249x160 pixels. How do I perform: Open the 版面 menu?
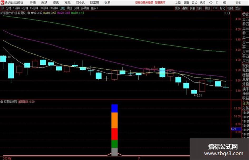(186, 3)
